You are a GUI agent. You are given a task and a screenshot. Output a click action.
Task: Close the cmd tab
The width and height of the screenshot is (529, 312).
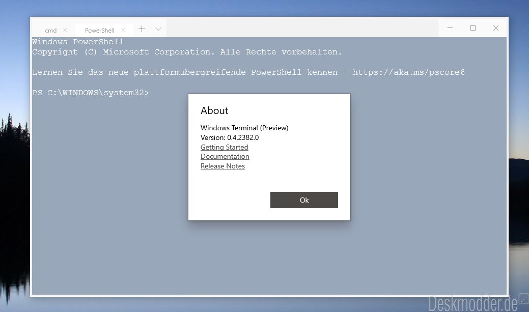click(x=65, y=30)
